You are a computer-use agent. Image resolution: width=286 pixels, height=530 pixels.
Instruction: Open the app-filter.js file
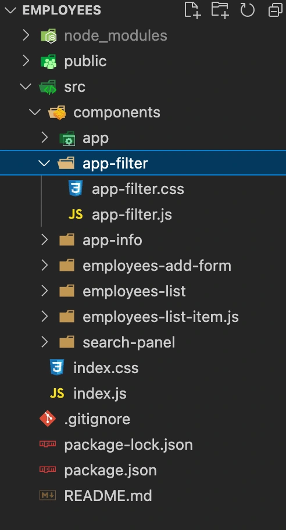[132, 215]
